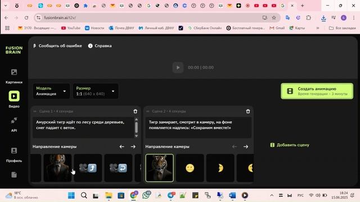Screen dimensions: 360x202
Task: Open the API section in sidebar
Action: point(14,124)
